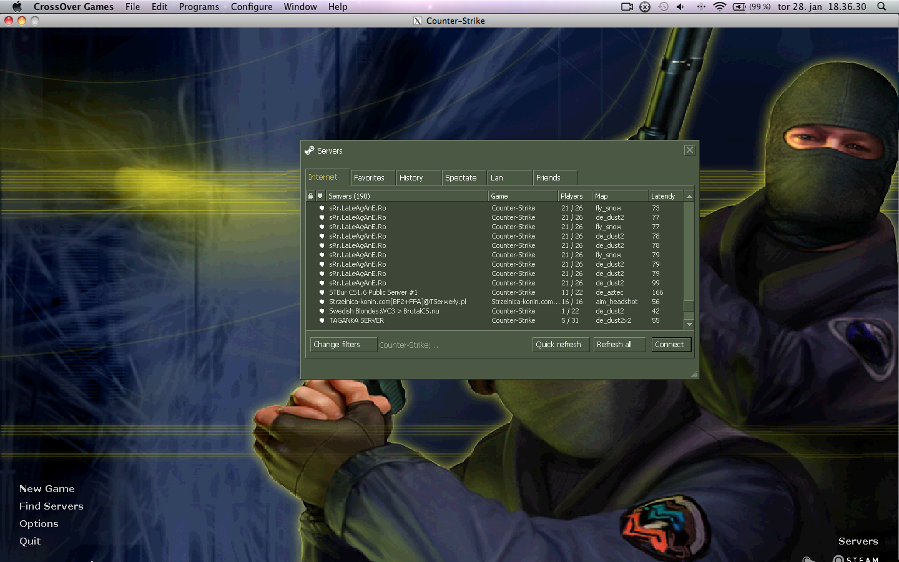Click Find Servers in main menu
This screenshot has width=899, height=562.
51,506
